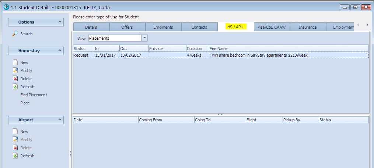Collapse the Homestay panel
The height and width of the screenshot is (168, 374).
pos(60,51)
